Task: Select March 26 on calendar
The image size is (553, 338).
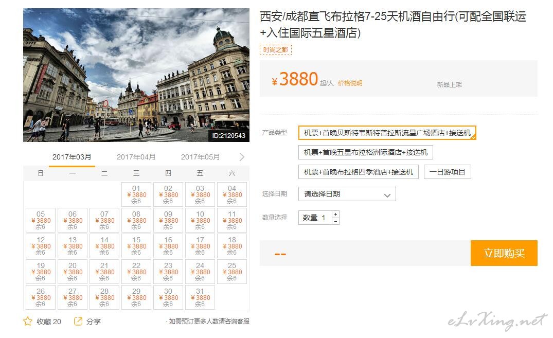Action: coord(41,297)
